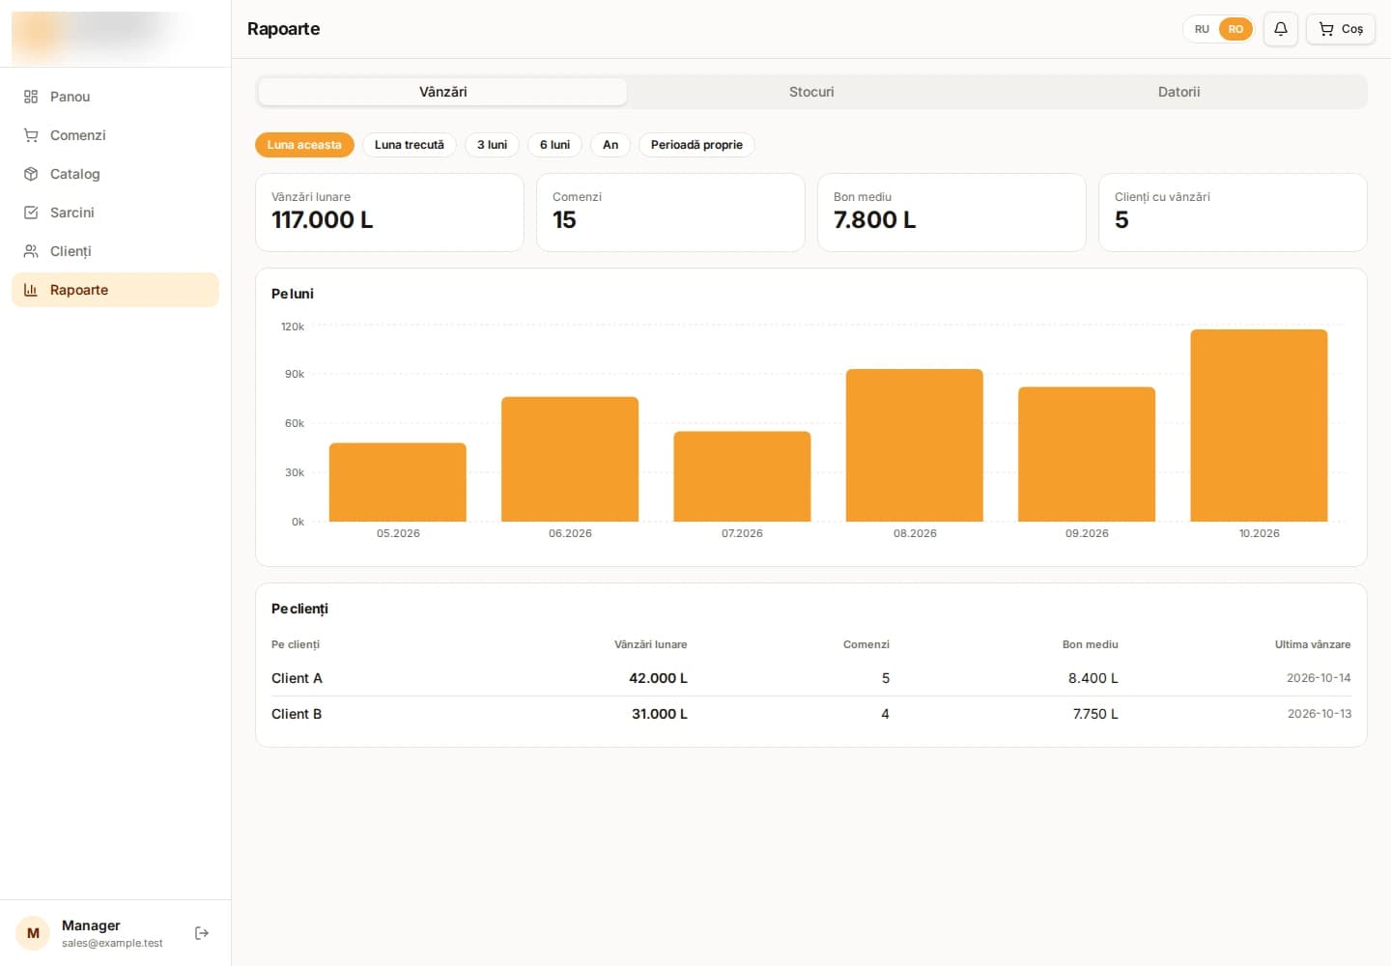This screenshot has height=966, width=1391.
Task: Click the Catalog box icon
Action: (31, 174)
